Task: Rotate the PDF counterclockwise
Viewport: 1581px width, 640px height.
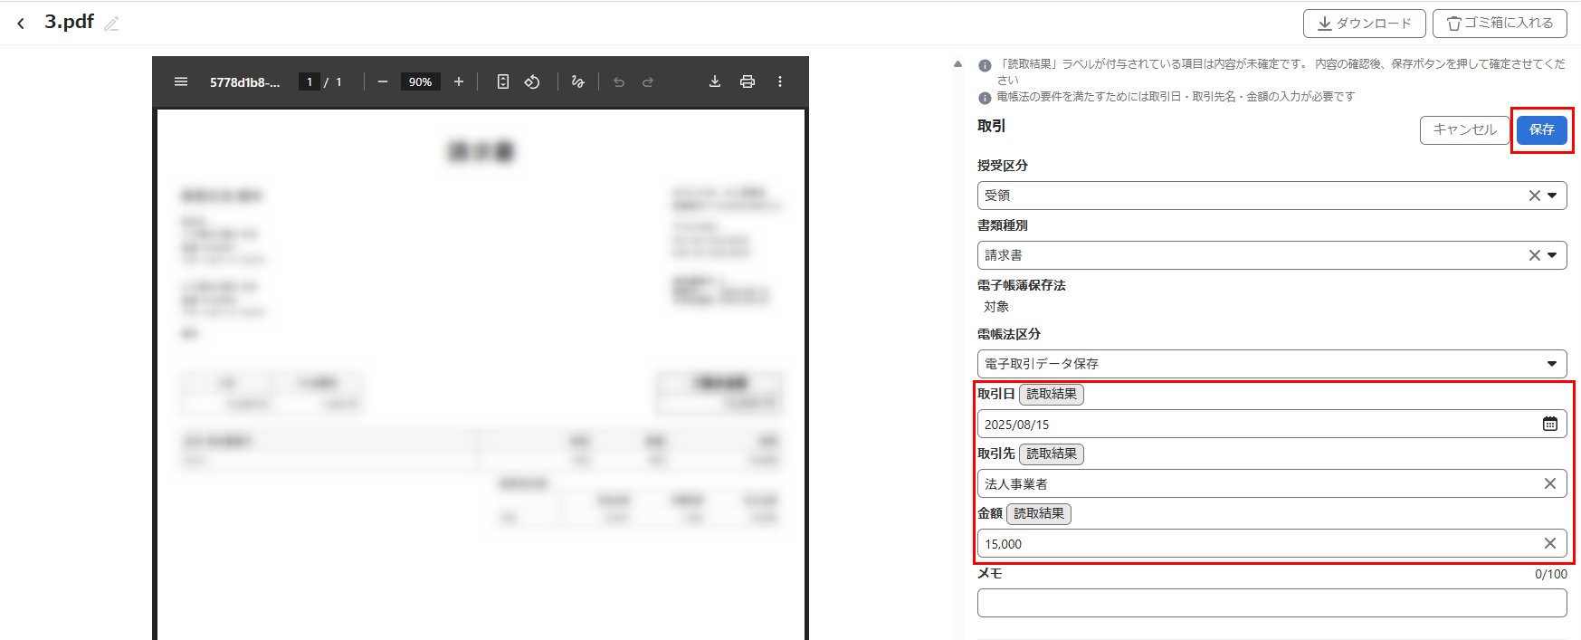Action: point(532,81)
